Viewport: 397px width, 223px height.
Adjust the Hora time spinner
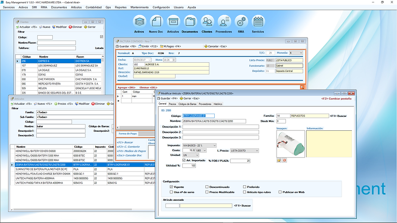point(174,60)
